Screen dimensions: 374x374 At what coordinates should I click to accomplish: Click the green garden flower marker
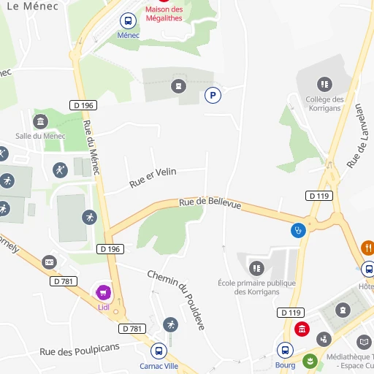coord(310,361)
